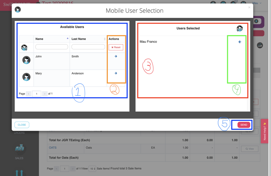Click the page number field in Available Users
Viewport: 271px width, 176px height.
[x=37, y=94]
